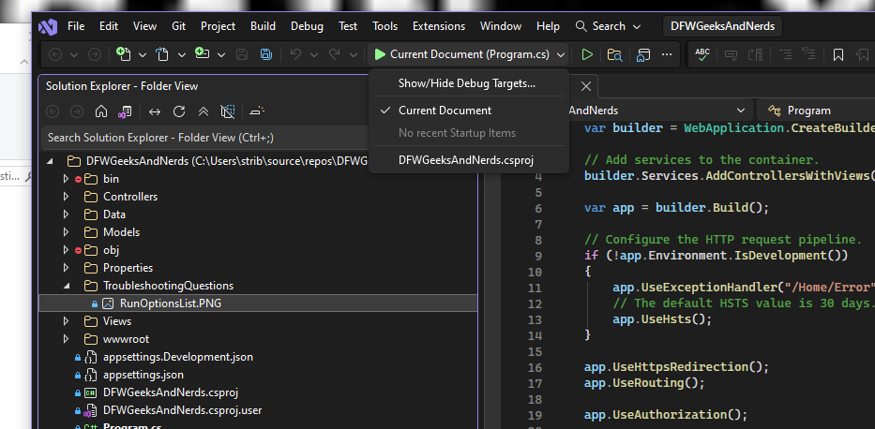Select RunOptionsList.PNG file in tree
The height and width of the screenshot is (429, 875).
coord(170,303)
